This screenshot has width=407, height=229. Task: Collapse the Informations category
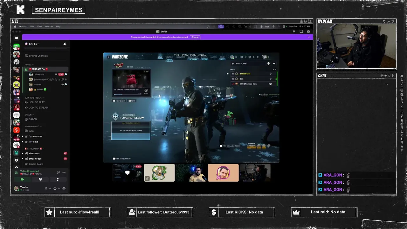point(33,126)
